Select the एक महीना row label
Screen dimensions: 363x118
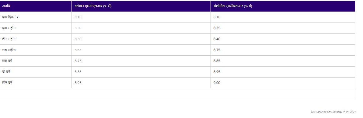tap(9, 28)
